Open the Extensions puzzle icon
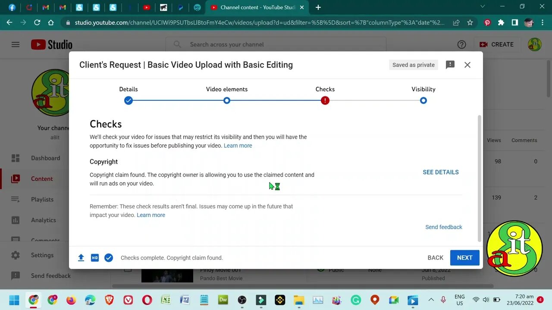552x310 pixels. point(501,22)
